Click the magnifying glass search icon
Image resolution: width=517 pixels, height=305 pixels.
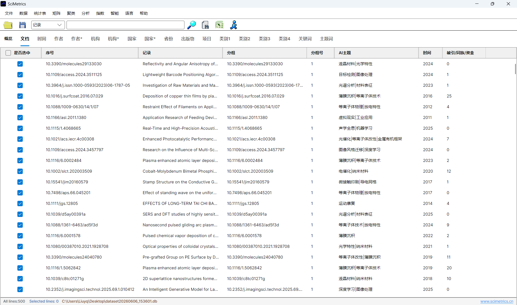(x=191, y=25)
